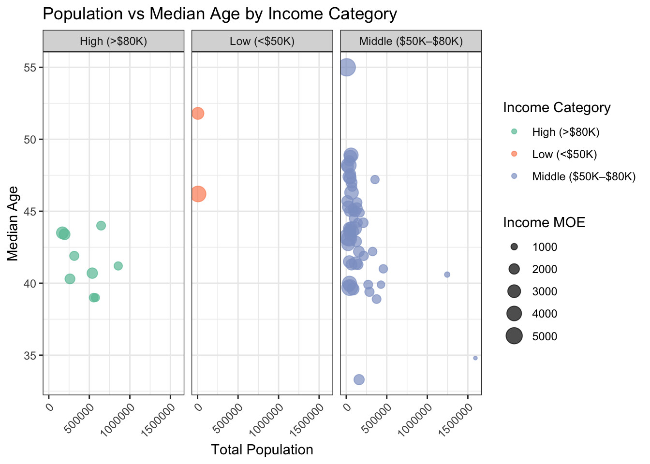Select the 5000 Income MOE legend circle

(514, 336)
